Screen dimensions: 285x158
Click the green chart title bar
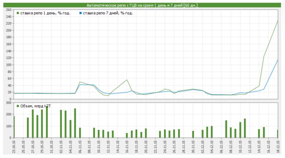[142, 5]
